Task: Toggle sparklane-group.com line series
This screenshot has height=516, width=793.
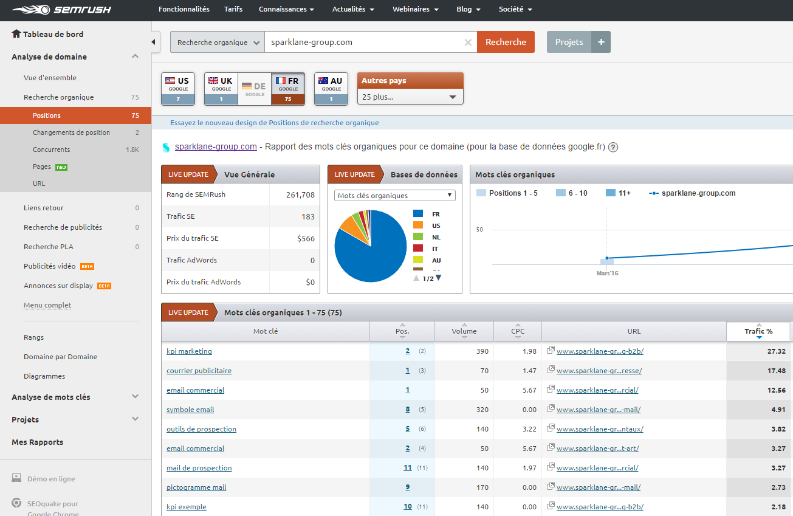Action: [692, 193]
